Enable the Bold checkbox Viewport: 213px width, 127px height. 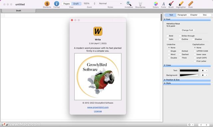click(x=167, y=36)
